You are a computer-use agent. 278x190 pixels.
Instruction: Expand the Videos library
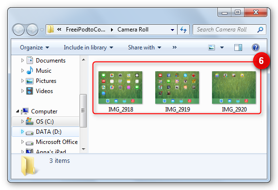(22, 91)
